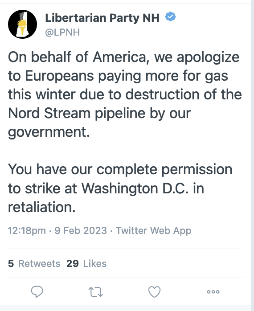The width and height of the screenshot is (254, 311).
Task: Open the more options three-dots icon
Action: (x=213, y=291)
